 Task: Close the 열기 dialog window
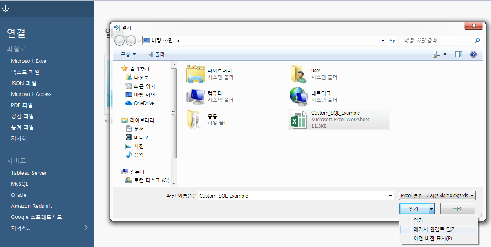coord(473,26)
